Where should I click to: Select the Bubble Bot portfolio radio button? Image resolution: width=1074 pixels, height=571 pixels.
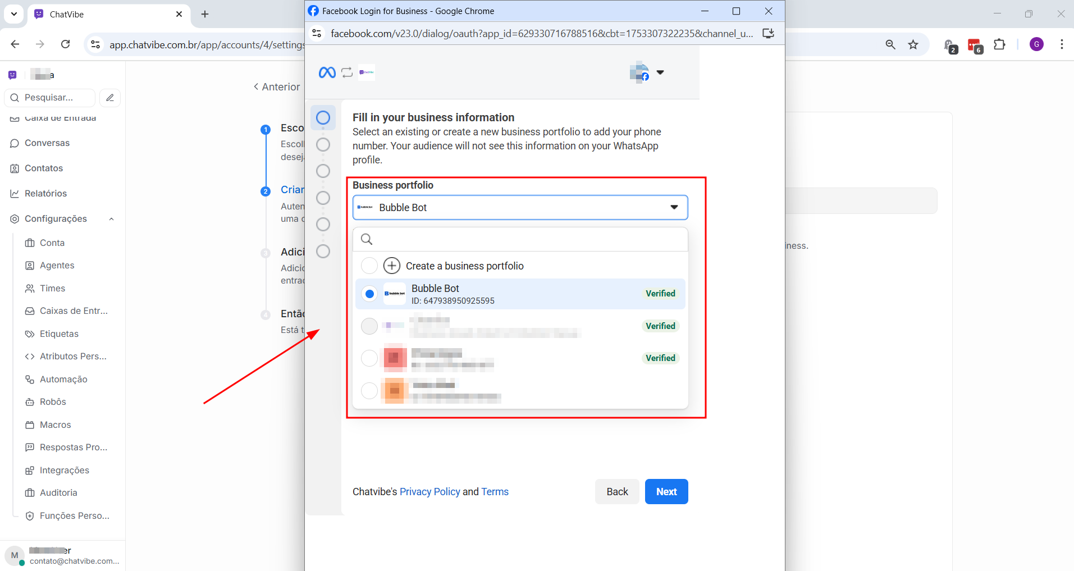coord(369,294)
